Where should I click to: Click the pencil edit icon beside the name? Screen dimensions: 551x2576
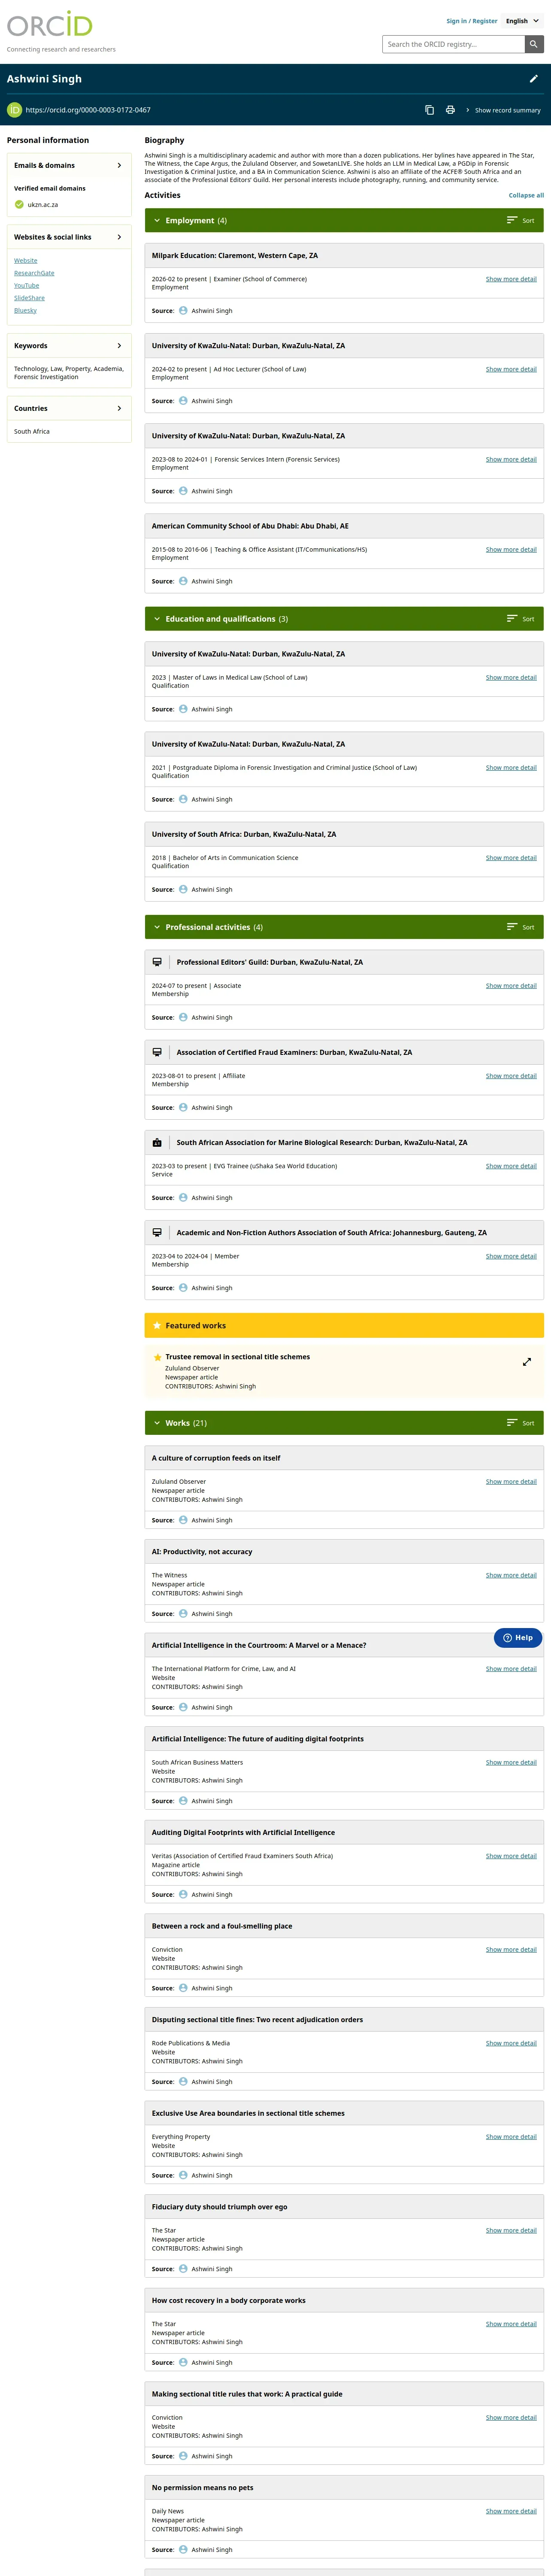tap(533, 79)
